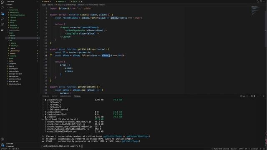
Task: Open the Explorer view in activity bar
Action: pos(2,2)
